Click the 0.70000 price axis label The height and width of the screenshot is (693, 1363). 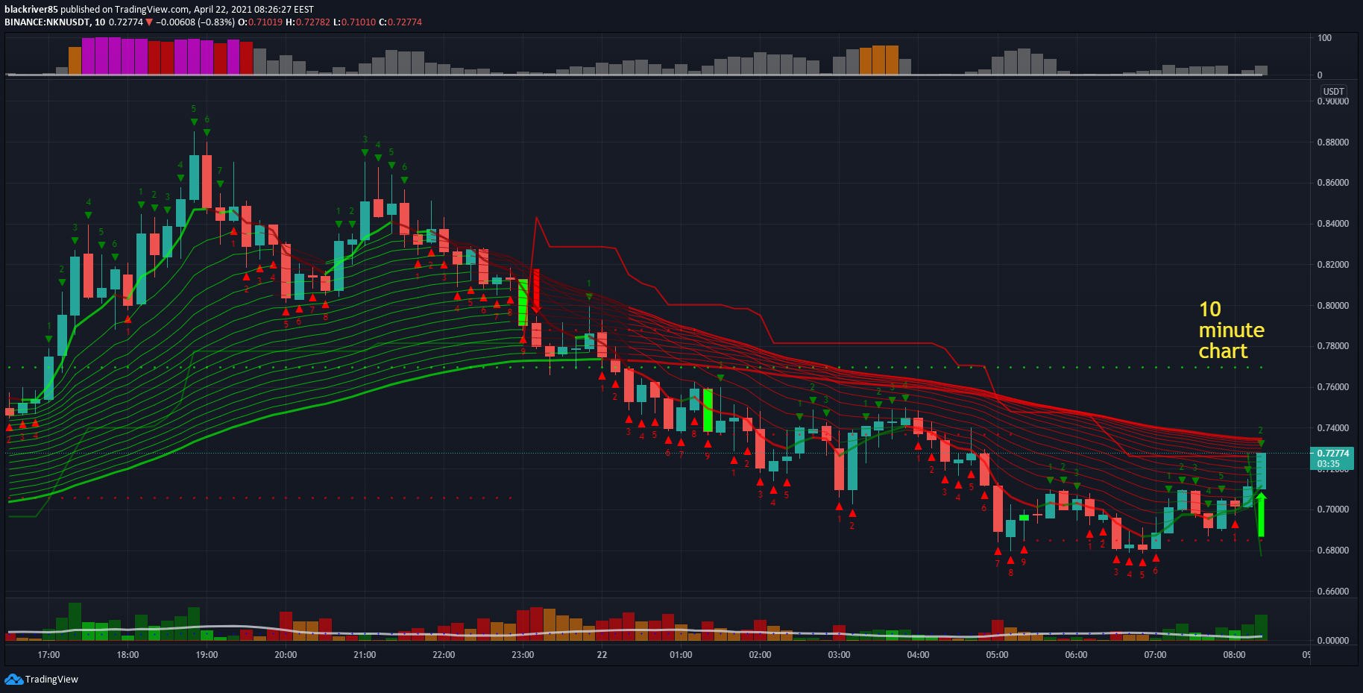click(1332, 509)
